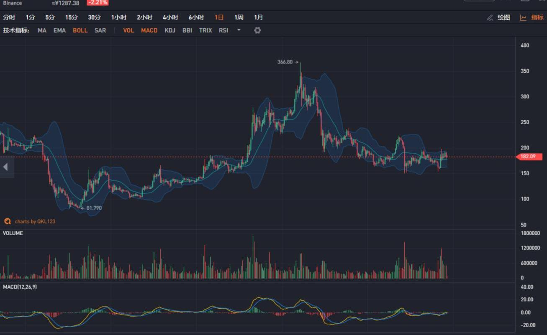Select the 1周 weekly timeframe
547x335 pixels.
pos(239,18)
